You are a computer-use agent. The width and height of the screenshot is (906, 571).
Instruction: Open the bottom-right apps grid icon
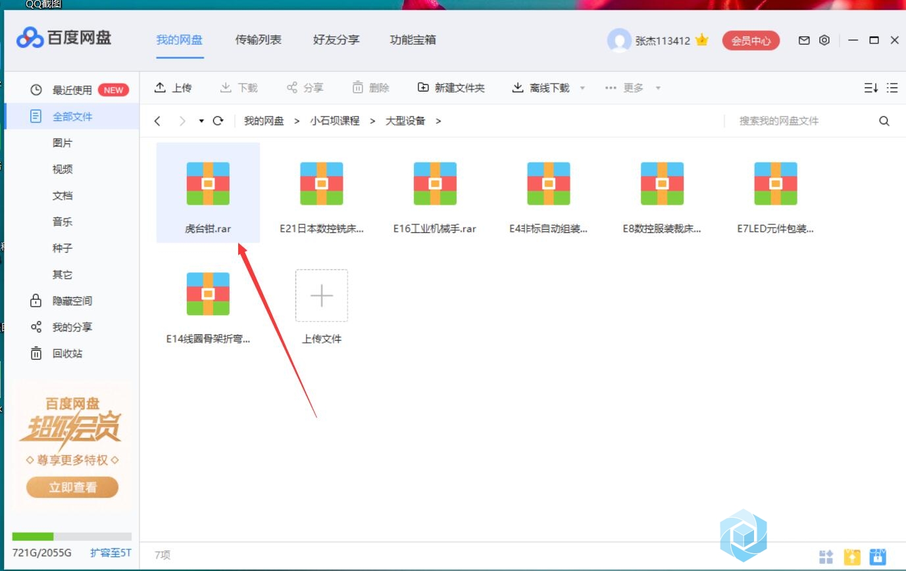click(826, 557)
